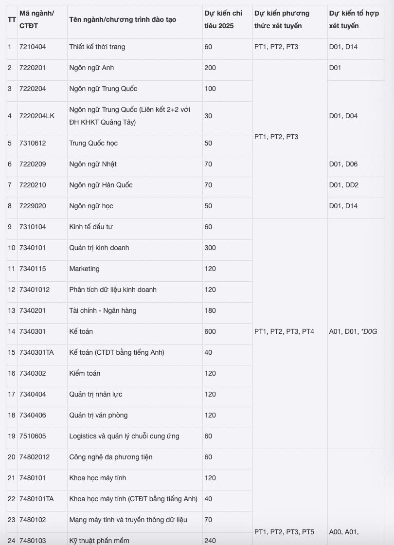
Task: Click the 'PT1, PT2, PT3, PT4' admission methods cell
Action: point(284,331)
